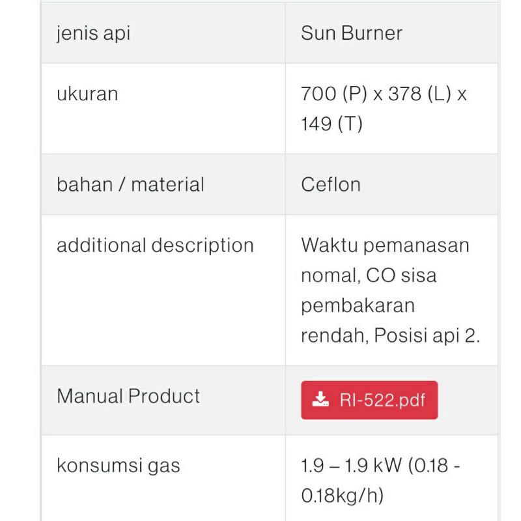Select the 'Sun Burner' value text

[351, 33]
